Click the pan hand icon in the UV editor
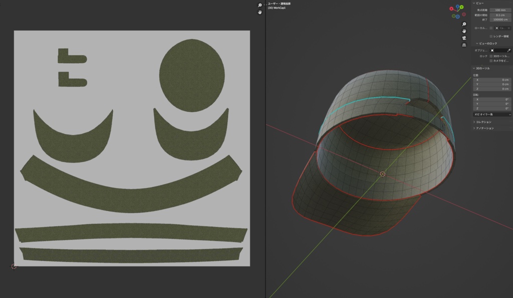 (x=260, y=12)
